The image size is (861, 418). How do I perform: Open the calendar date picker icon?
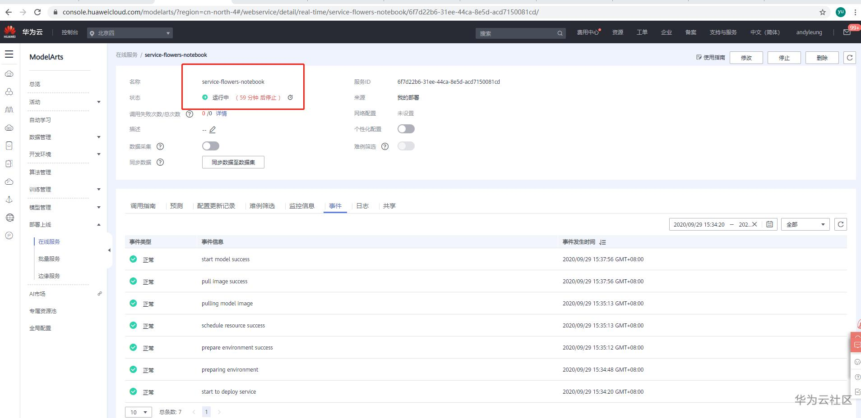tap(770, 224)
